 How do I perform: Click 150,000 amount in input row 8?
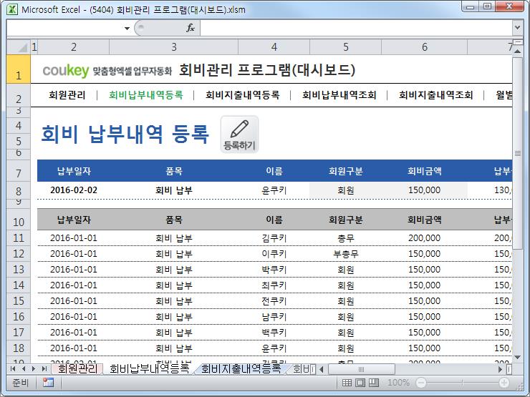[x=424, y=190]
